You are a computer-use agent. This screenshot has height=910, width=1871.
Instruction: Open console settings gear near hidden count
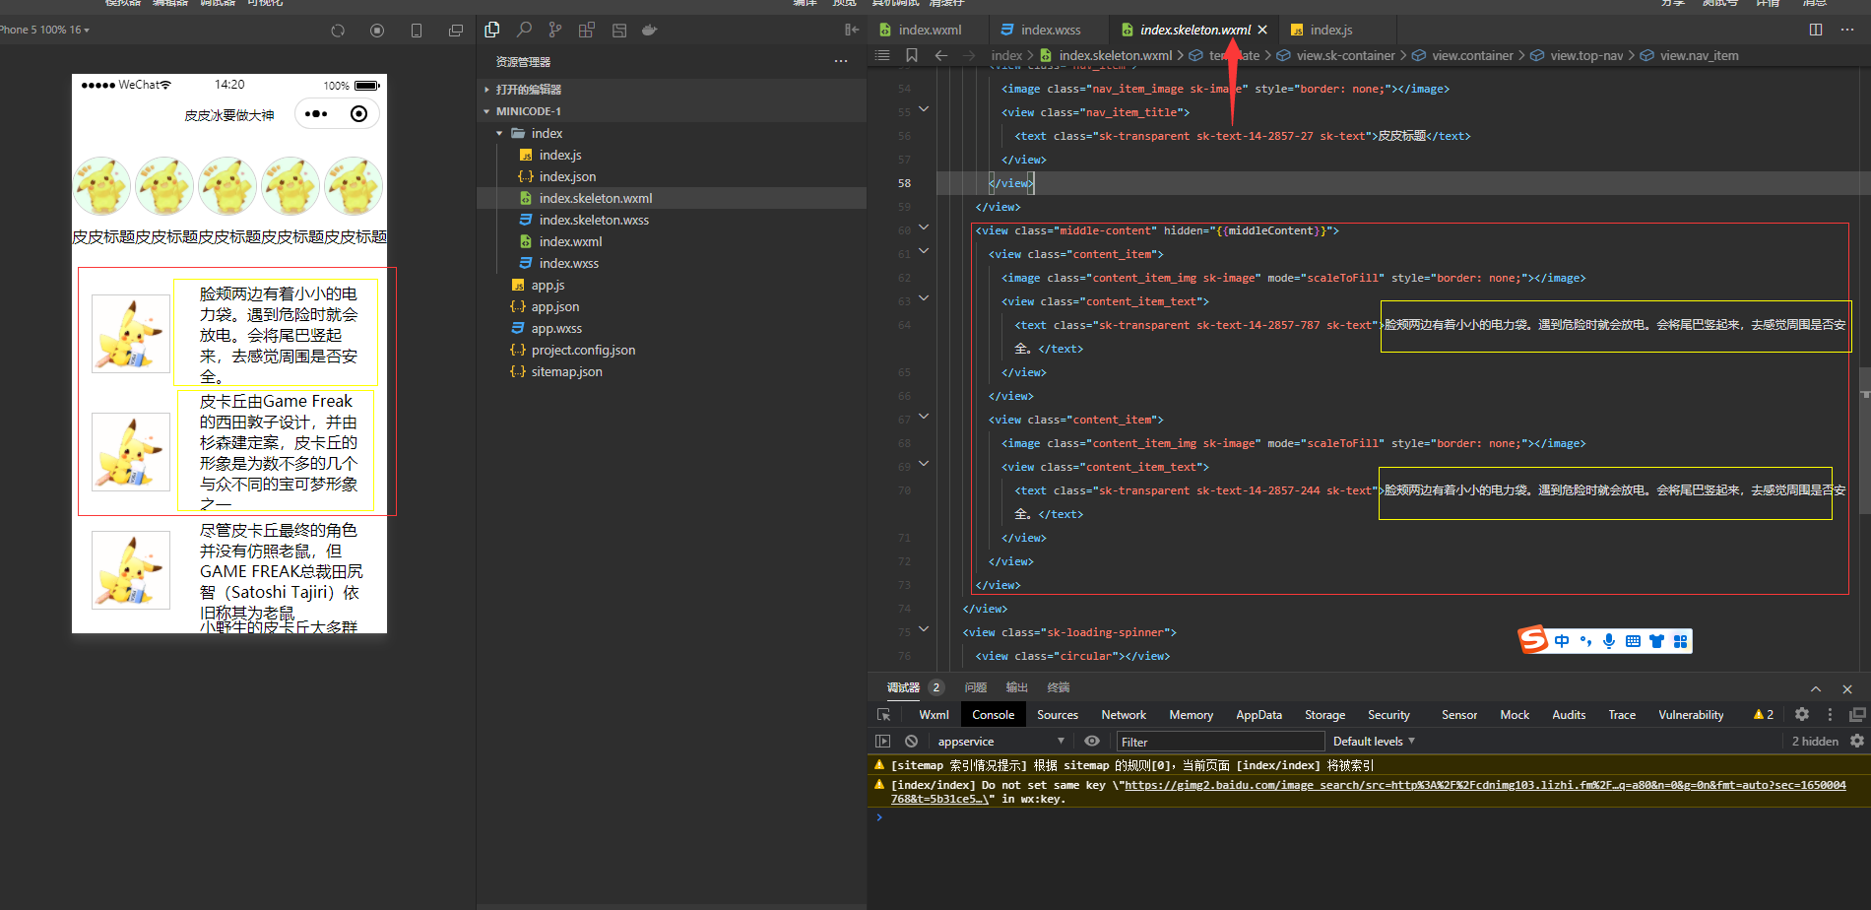[1857, 741]
